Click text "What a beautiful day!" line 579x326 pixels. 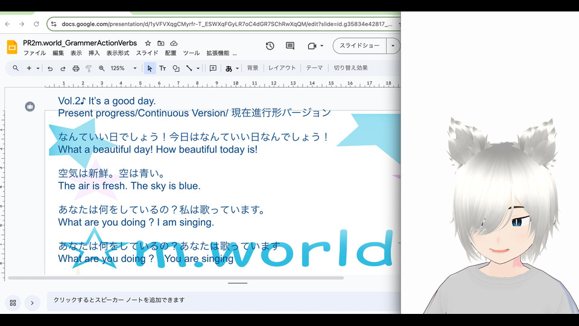(105, 150)
